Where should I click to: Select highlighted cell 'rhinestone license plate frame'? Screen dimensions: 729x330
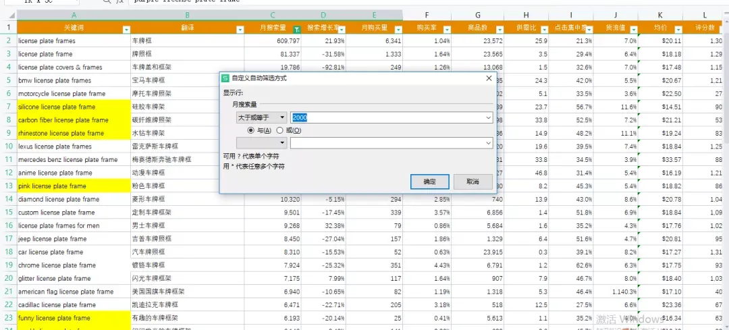(x=74, y=133)
